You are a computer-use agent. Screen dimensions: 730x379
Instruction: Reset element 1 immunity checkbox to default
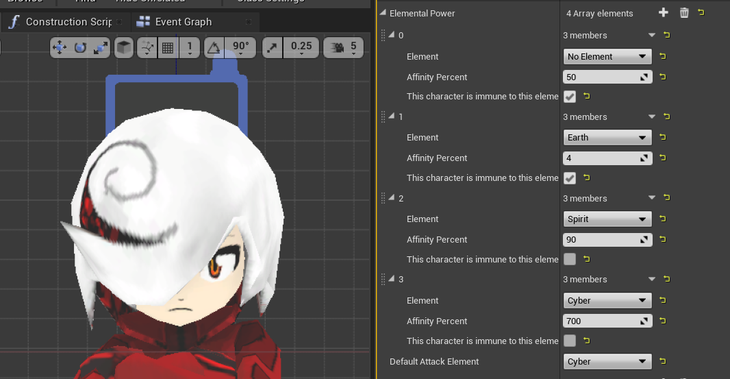click(x=587, y=178)
